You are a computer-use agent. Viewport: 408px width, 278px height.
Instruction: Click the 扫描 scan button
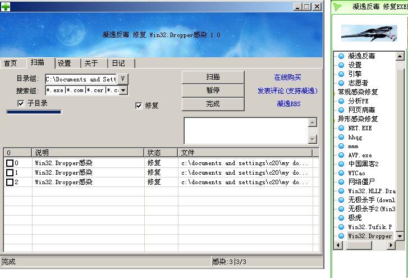point(213,77)
